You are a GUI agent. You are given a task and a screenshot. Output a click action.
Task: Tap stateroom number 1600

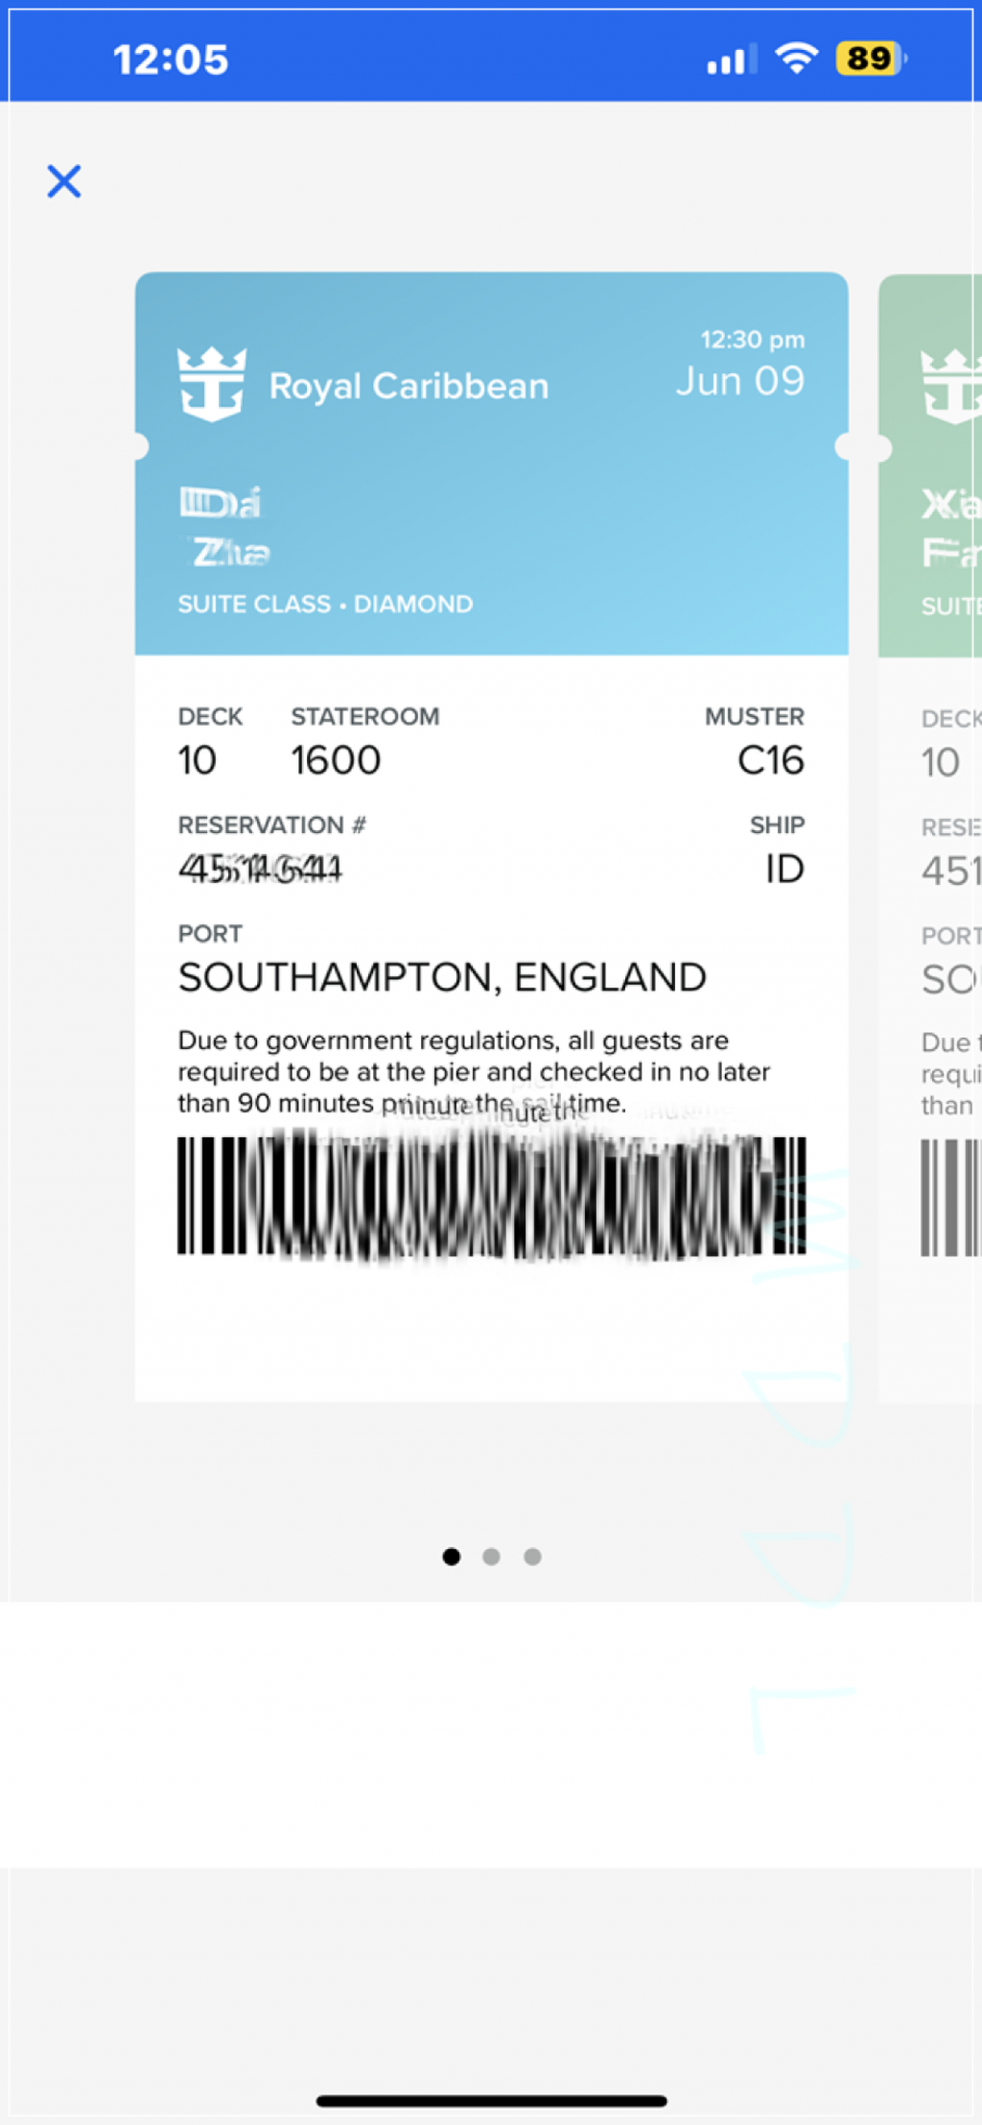tap(336, 760)
